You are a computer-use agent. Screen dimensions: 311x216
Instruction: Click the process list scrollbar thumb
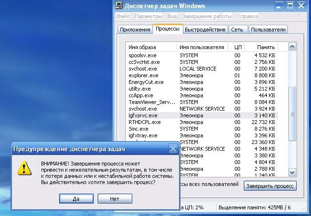coord(292,114)
